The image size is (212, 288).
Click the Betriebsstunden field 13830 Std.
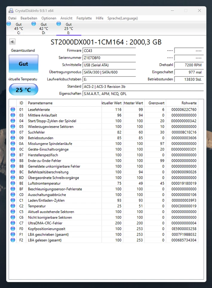coord(189,79)
